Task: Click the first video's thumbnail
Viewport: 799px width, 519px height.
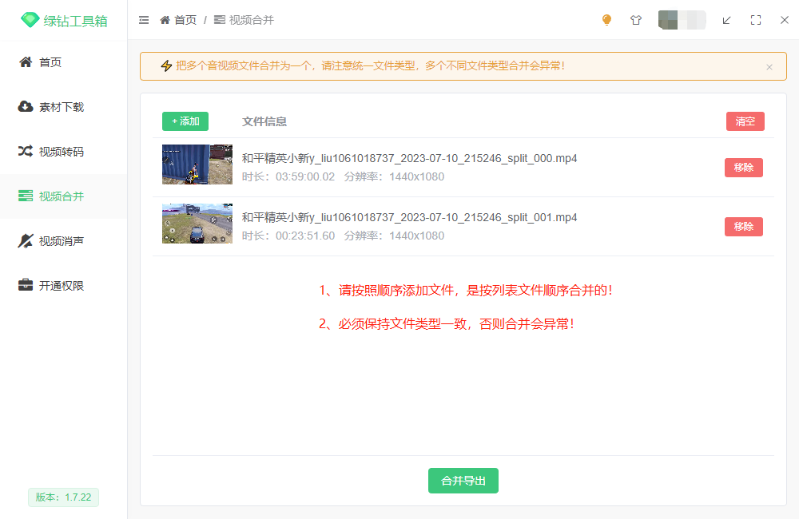Action: (x=197, y=164)
